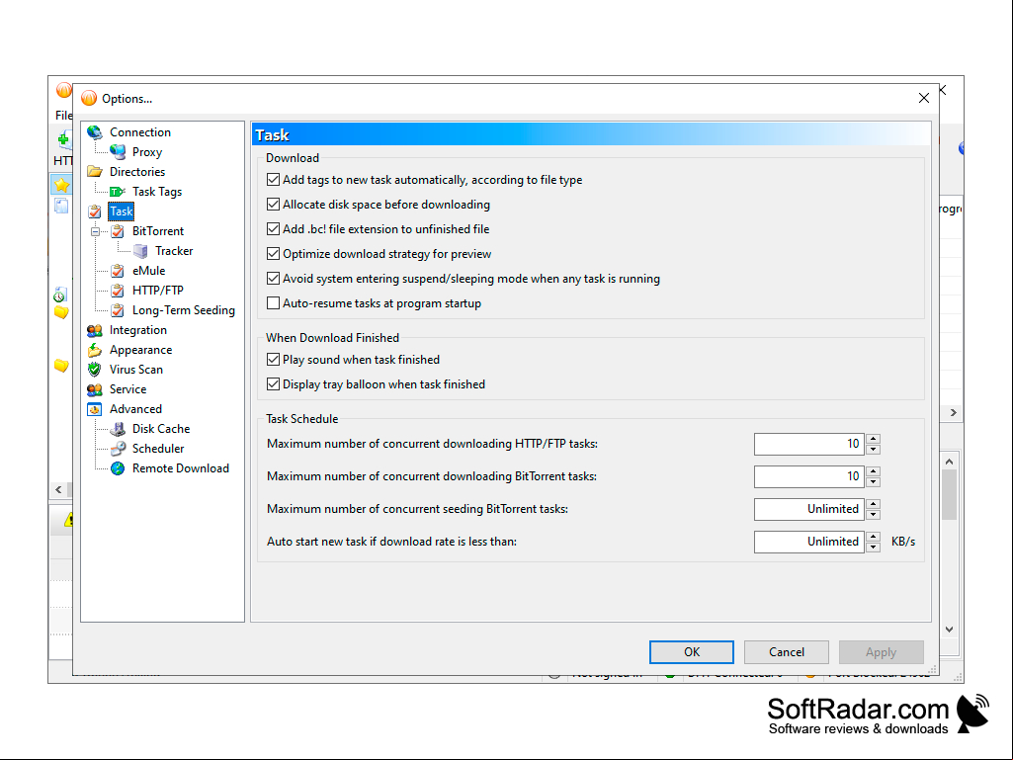1013x760 pixels.
Task: Click the eMule icon in the tree
Action: [118, 271]
